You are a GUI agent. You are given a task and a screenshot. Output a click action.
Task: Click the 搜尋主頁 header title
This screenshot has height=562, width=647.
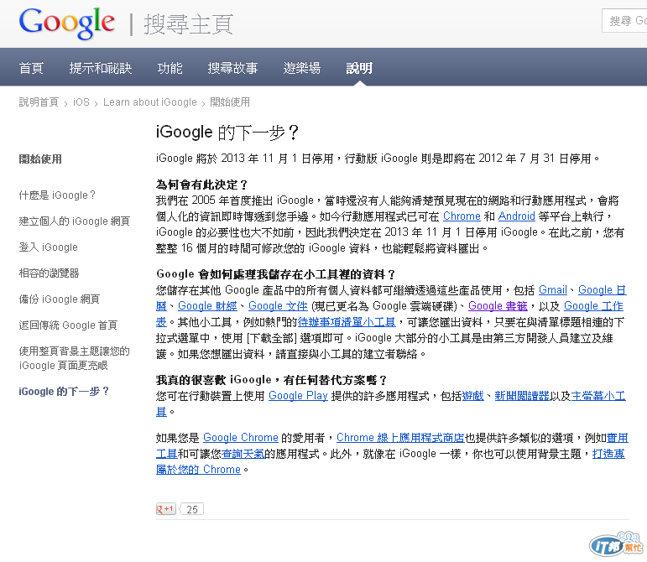pyautogui.click(x=189, y=24)
